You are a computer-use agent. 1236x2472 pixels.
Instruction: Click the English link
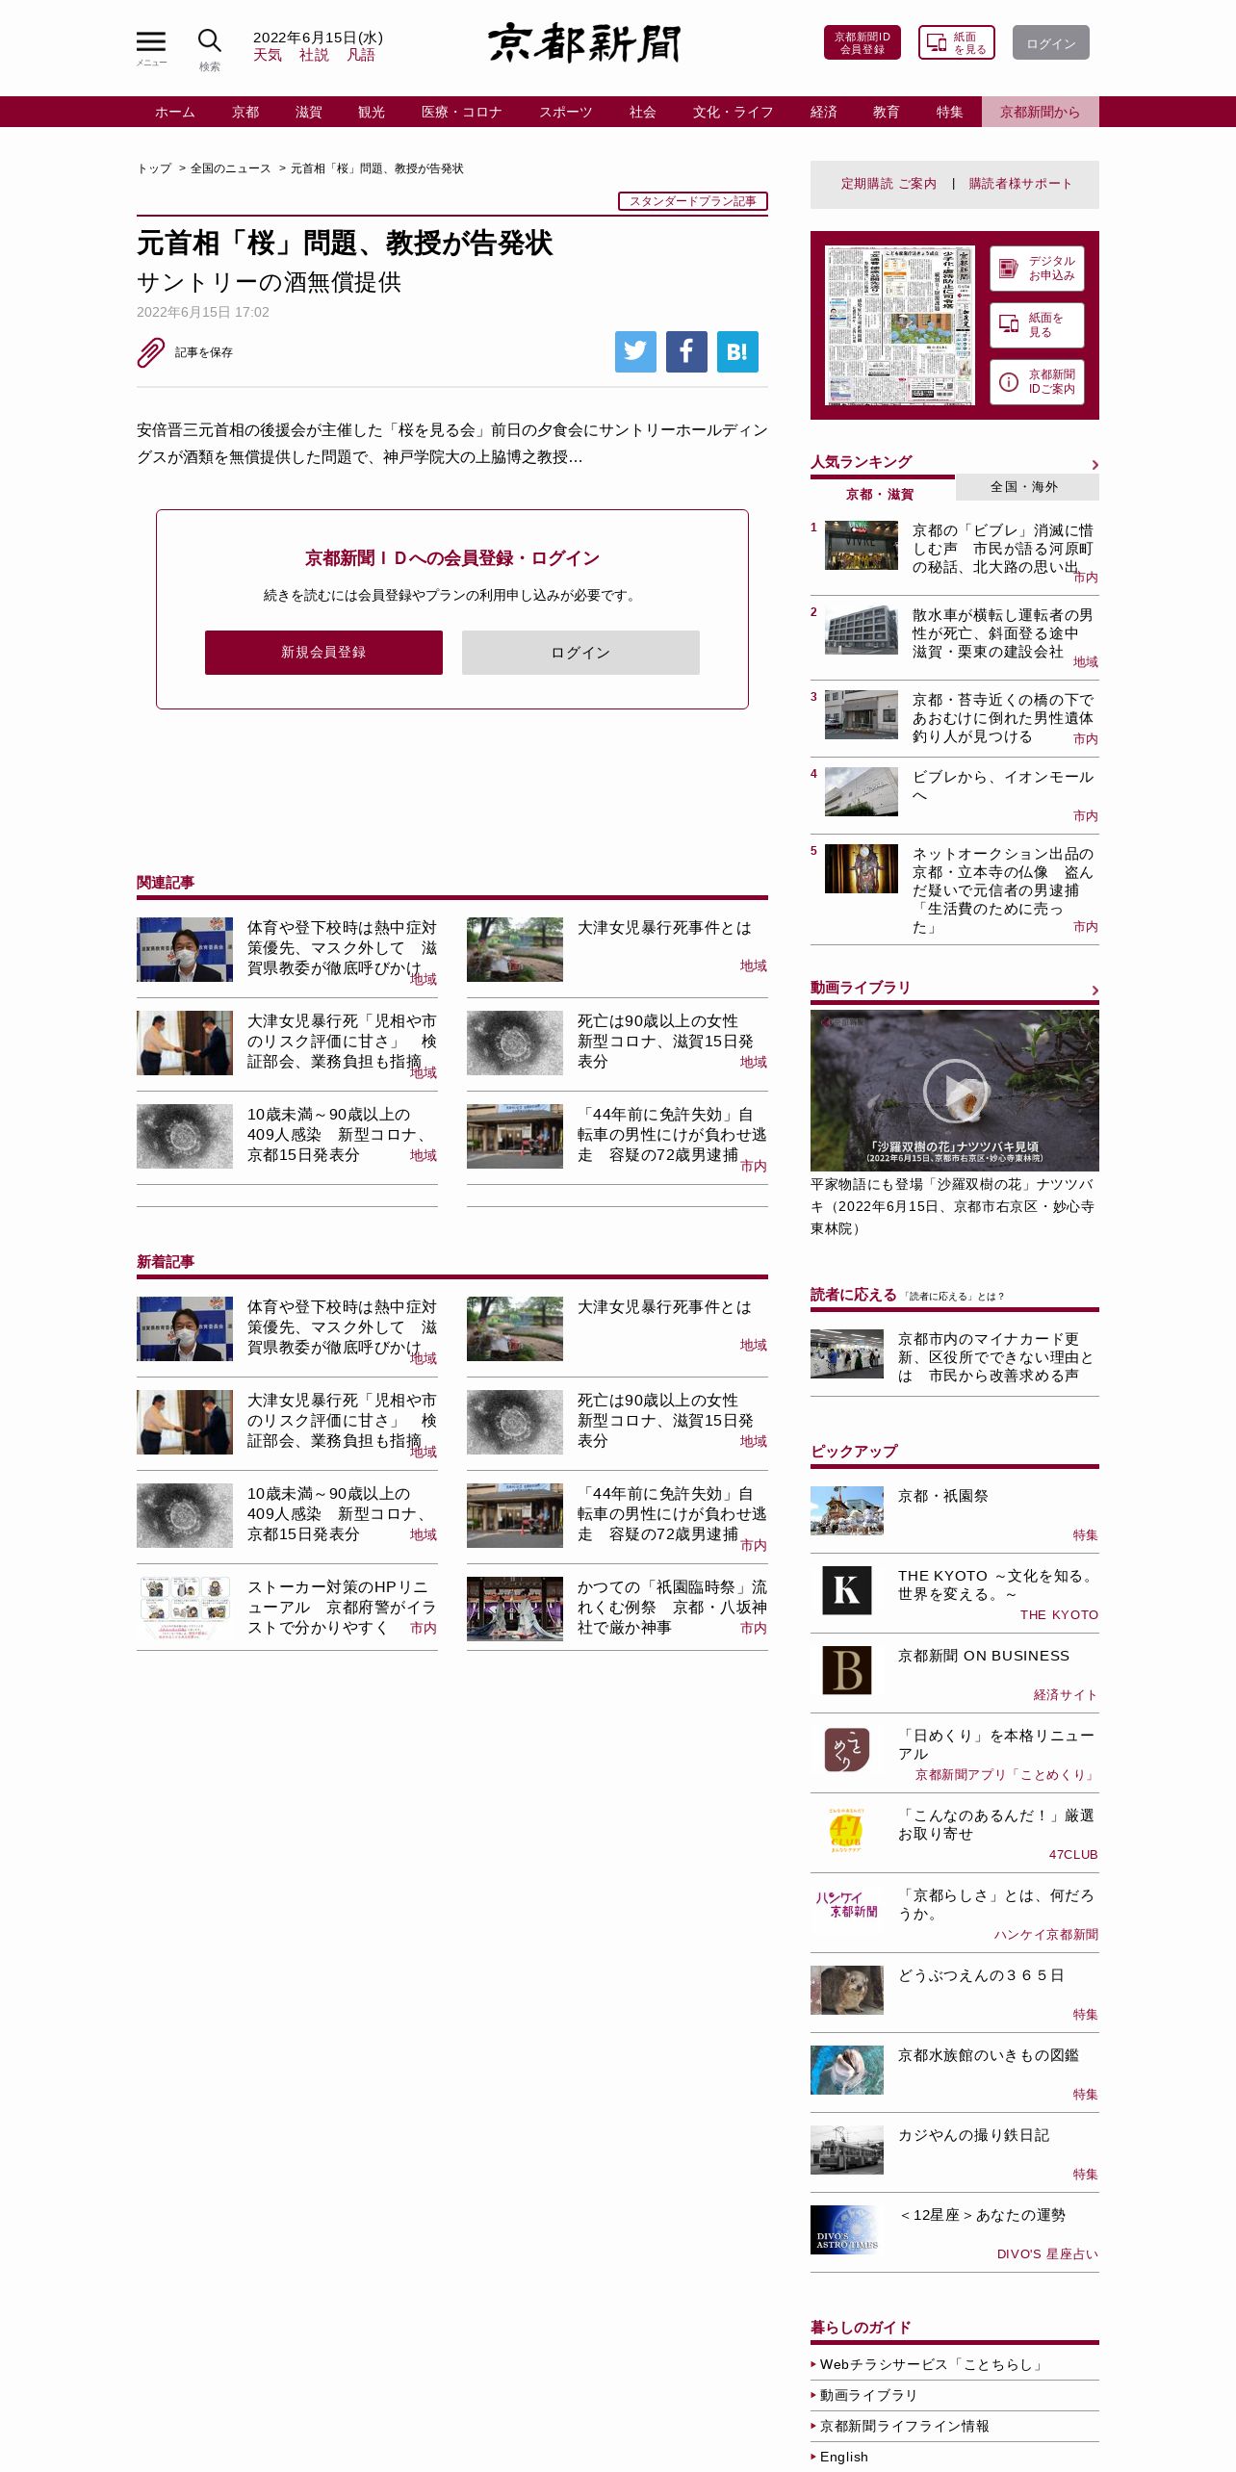844,2457
